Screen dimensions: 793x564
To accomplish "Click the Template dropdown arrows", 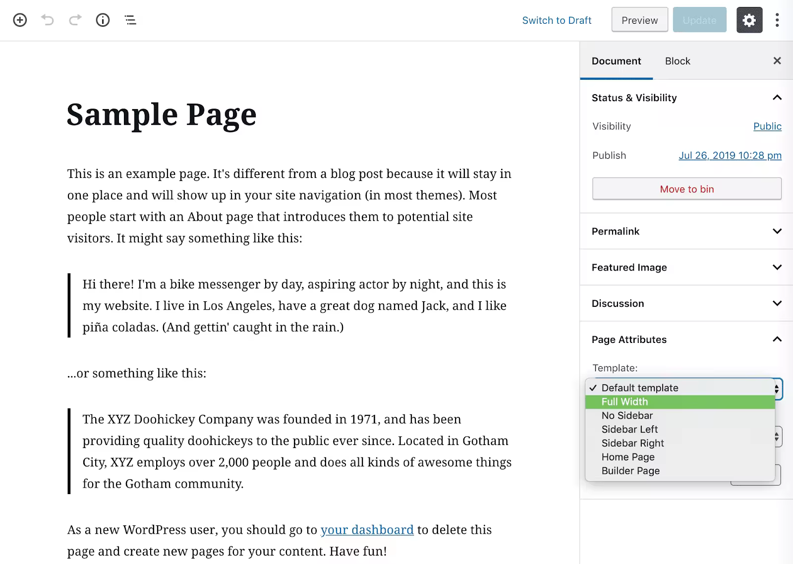I will pos(777,389).
